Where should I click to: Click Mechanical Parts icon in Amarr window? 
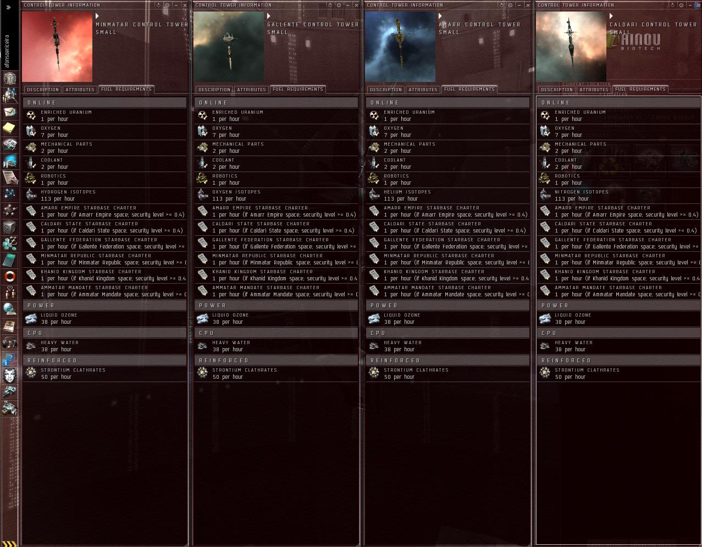[x=374, y=147]
